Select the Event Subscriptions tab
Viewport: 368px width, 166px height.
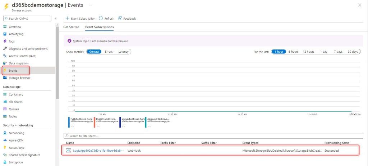[x=99, y=27]
